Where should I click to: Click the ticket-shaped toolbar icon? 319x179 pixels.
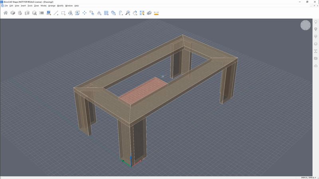tap(41, 13)
